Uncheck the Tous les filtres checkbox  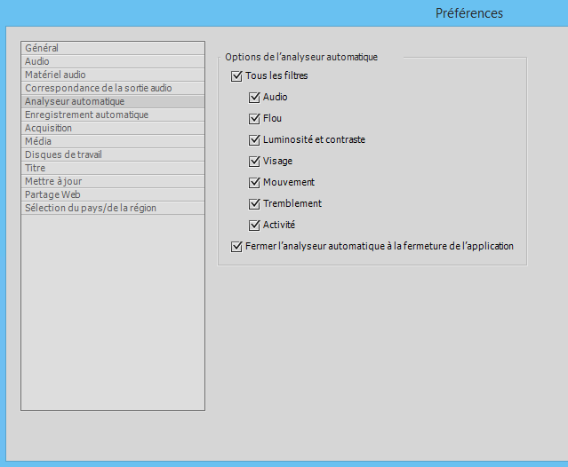click(236, 76)
